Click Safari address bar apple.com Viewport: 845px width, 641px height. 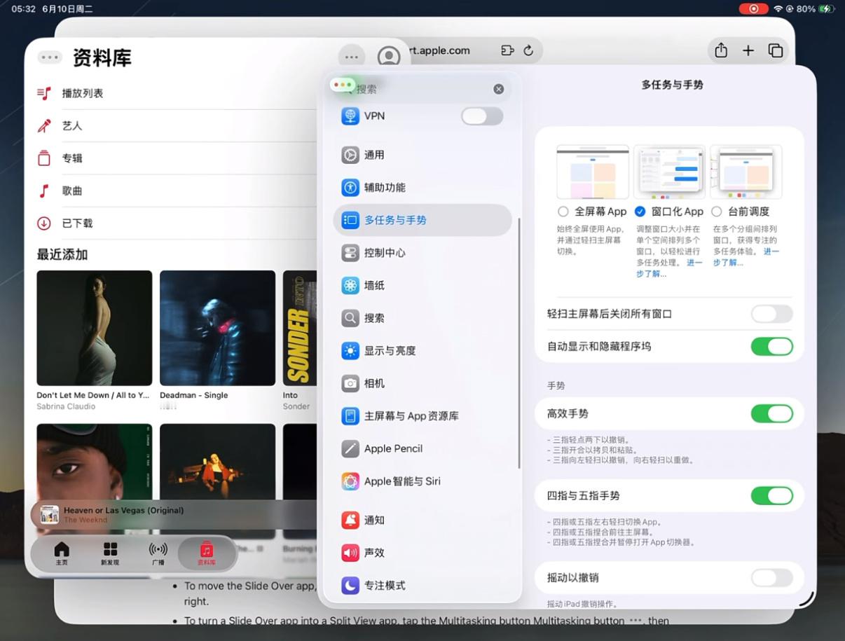(x=441, y=50)
